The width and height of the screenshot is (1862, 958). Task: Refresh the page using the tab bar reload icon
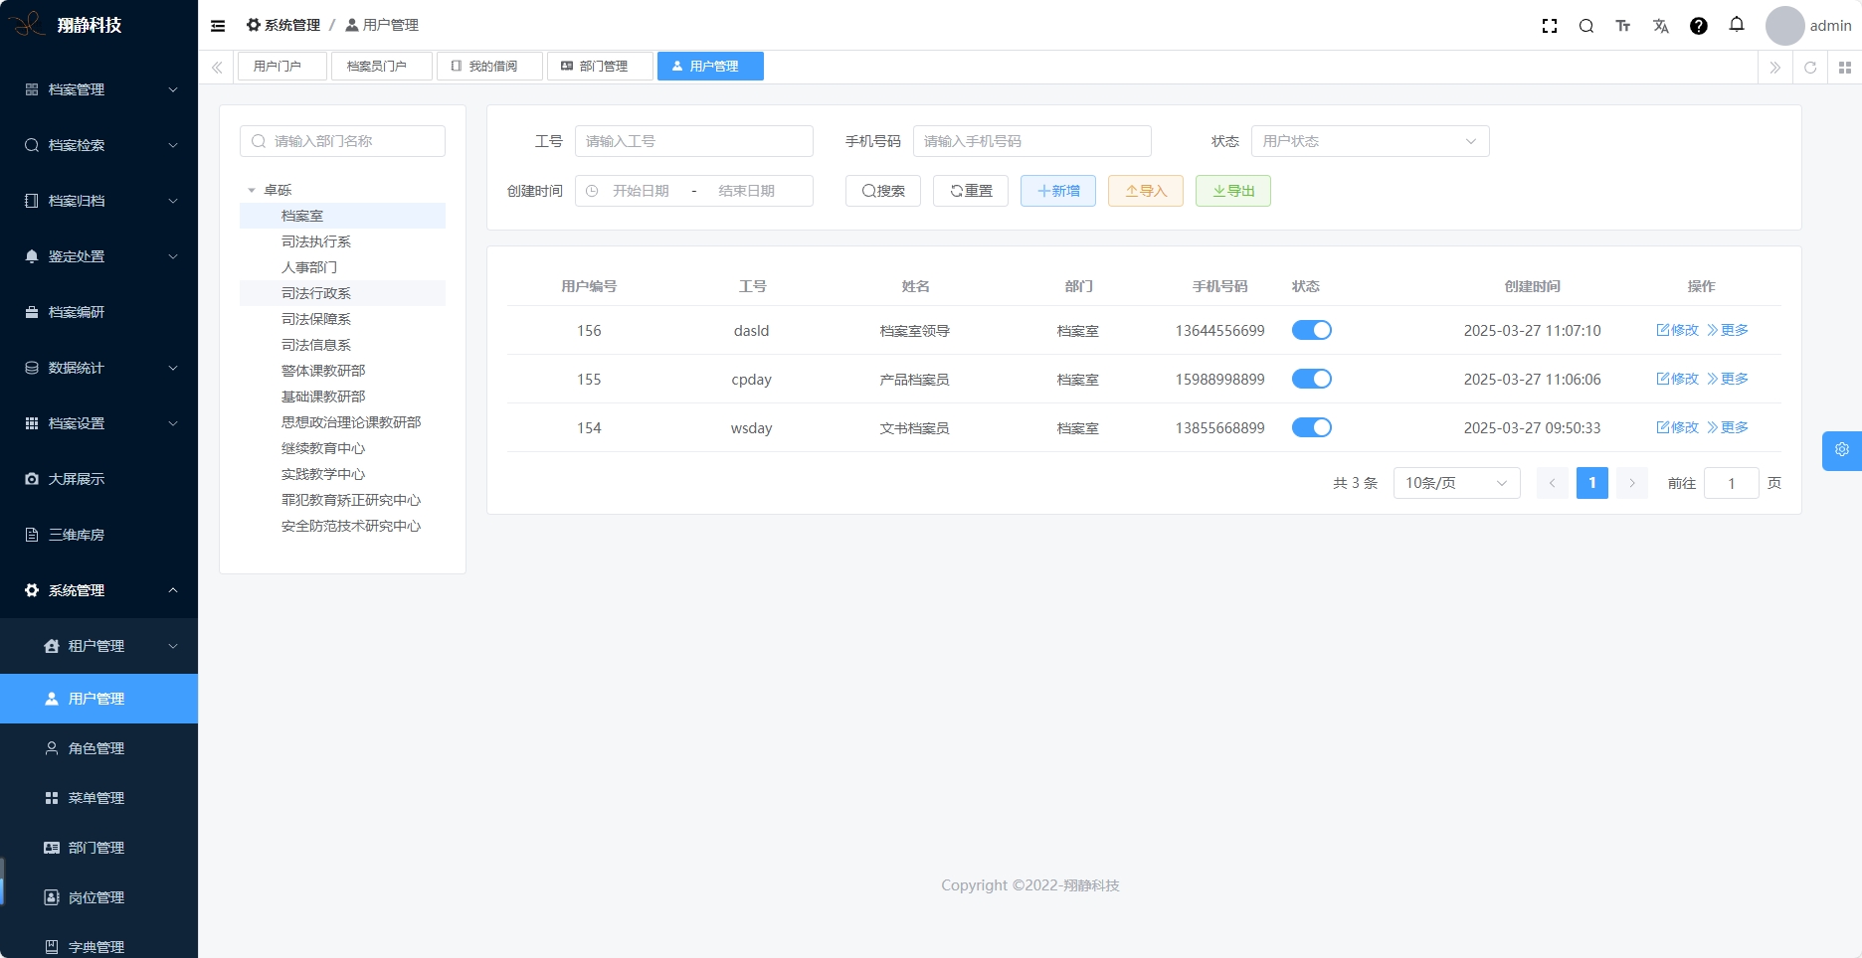(x=1810, y=68)
